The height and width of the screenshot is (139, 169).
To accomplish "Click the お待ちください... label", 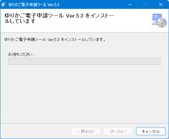I will pos(22,55).
